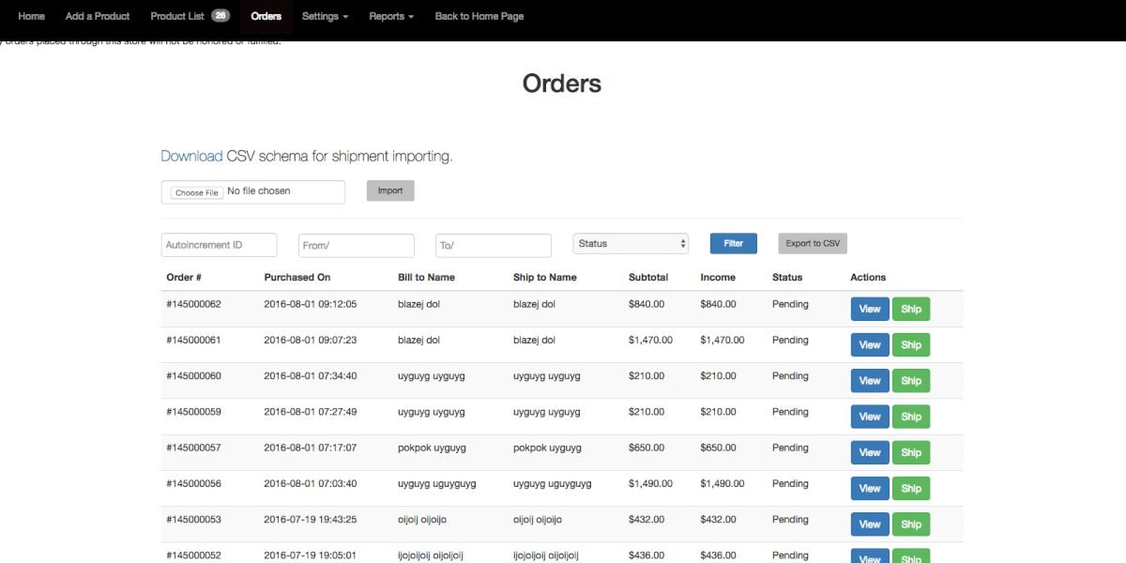View order #145000060 details
The height and width of the screenshot is (563, 1126).
(870, 381)
